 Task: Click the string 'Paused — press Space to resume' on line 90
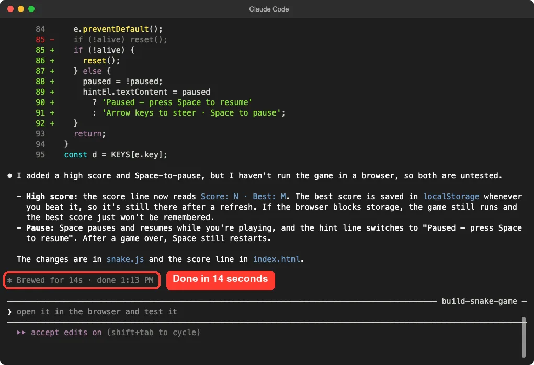point(177,102)
